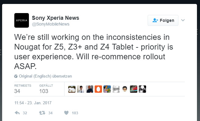Open the 11:54 - 23. Jan. 2017 timestamp

(33, 103)
